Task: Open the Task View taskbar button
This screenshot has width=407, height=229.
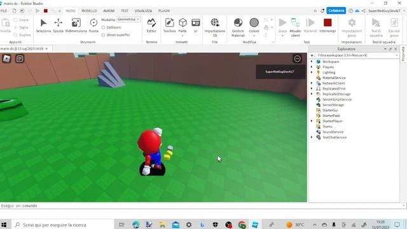Action: pyautogui.click(x=121, y=225)
